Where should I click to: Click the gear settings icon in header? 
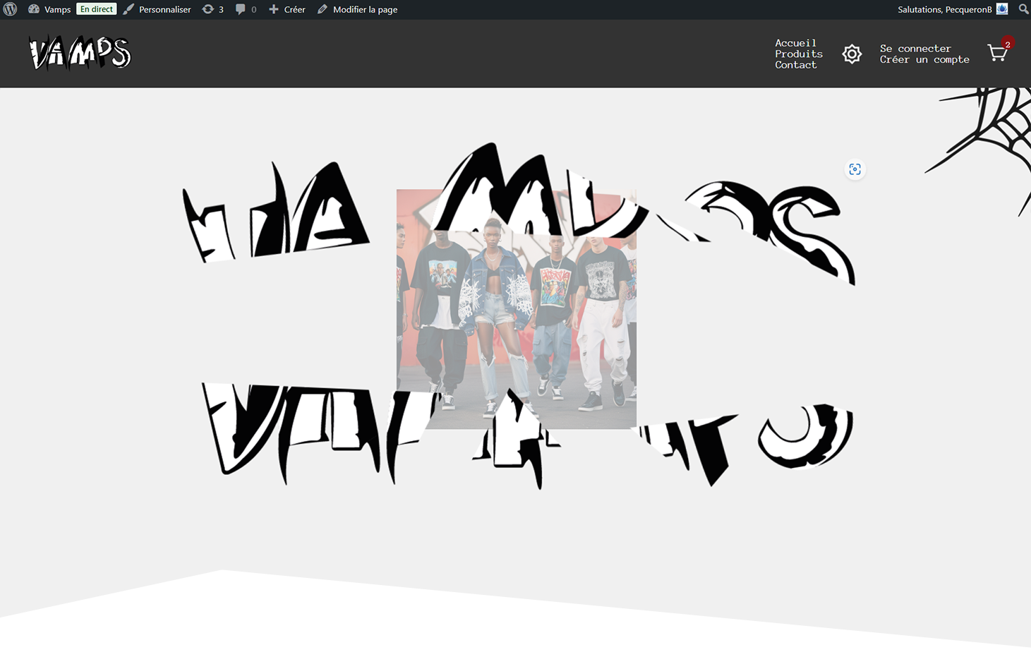point(852,54)
